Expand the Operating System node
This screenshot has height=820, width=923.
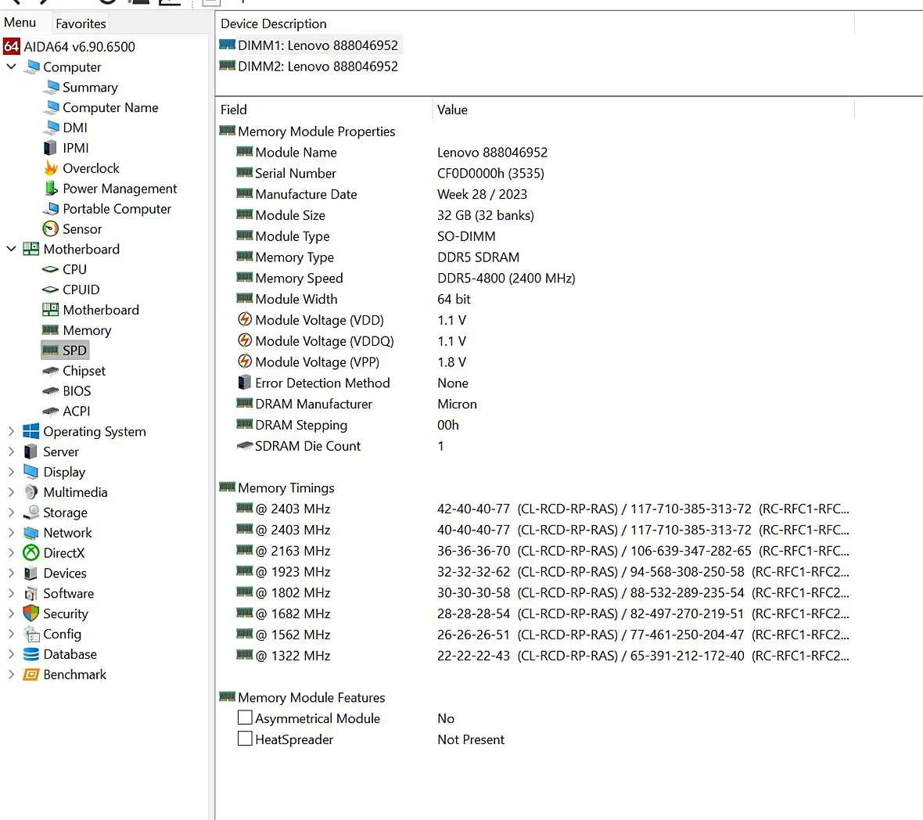[11, 431]
